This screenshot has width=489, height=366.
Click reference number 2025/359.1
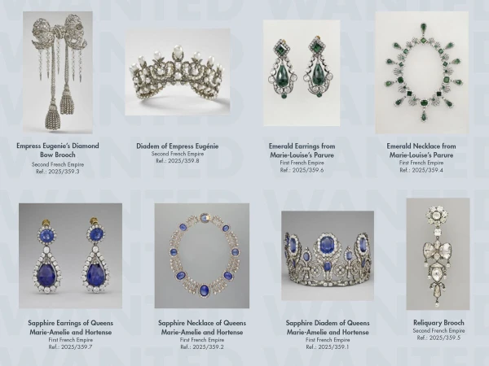[333, 346]
